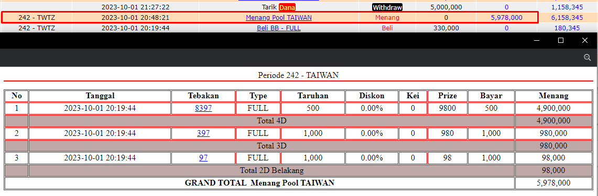Open the Beli BB - FULL link
598x196 pixels.
(x=279, y=28)
